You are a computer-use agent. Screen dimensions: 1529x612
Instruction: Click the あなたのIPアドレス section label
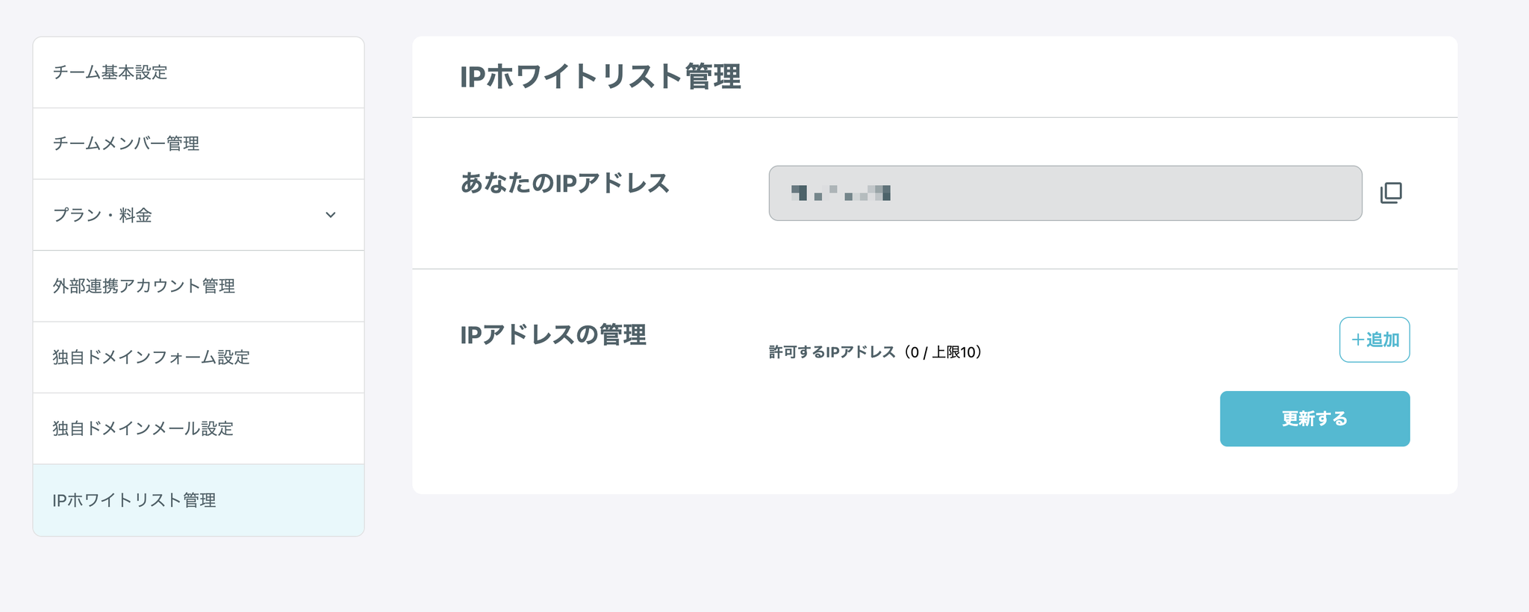coord(564,183)
